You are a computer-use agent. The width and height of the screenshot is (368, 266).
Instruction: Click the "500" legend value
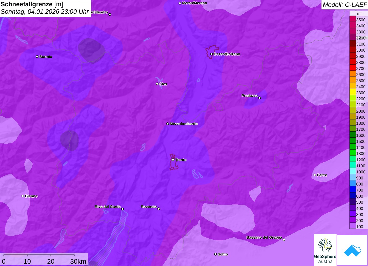click(x=360, y=202)
